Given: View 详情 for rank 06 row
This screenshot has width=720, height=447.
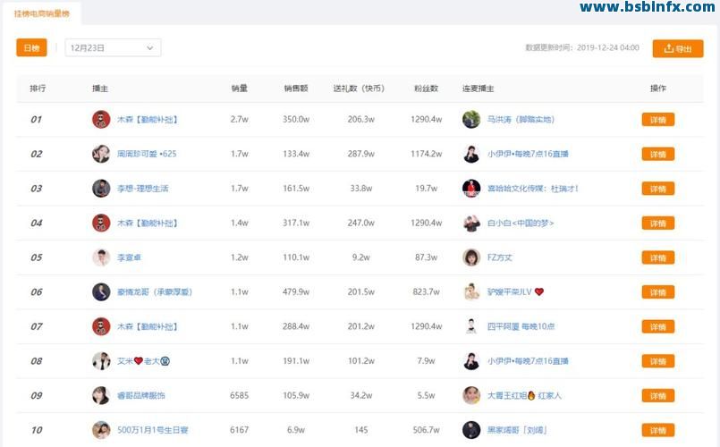Looking at the screenshot, I should coord(657,292).
